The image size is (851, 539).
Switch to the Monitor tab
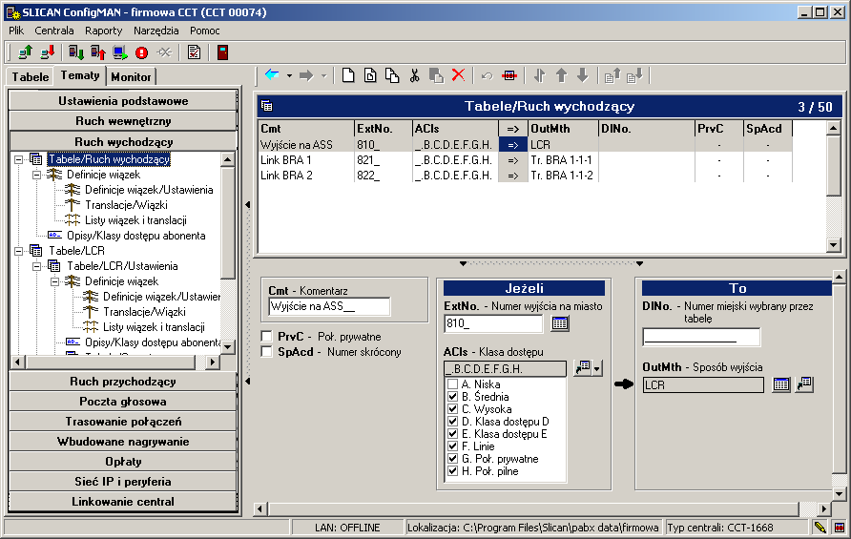click(x=131, y=77)
